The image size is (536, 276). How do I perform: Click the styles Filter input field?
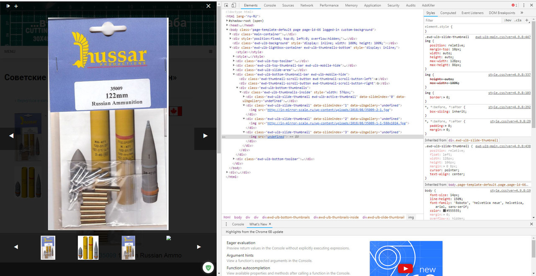pos(462,20)
